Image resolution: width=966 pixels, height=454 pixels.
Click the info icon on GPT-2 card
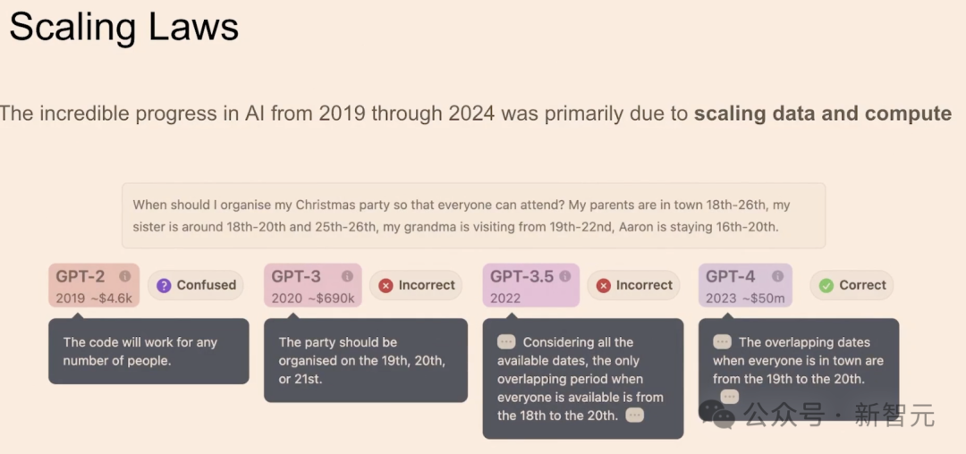point(125,276)
